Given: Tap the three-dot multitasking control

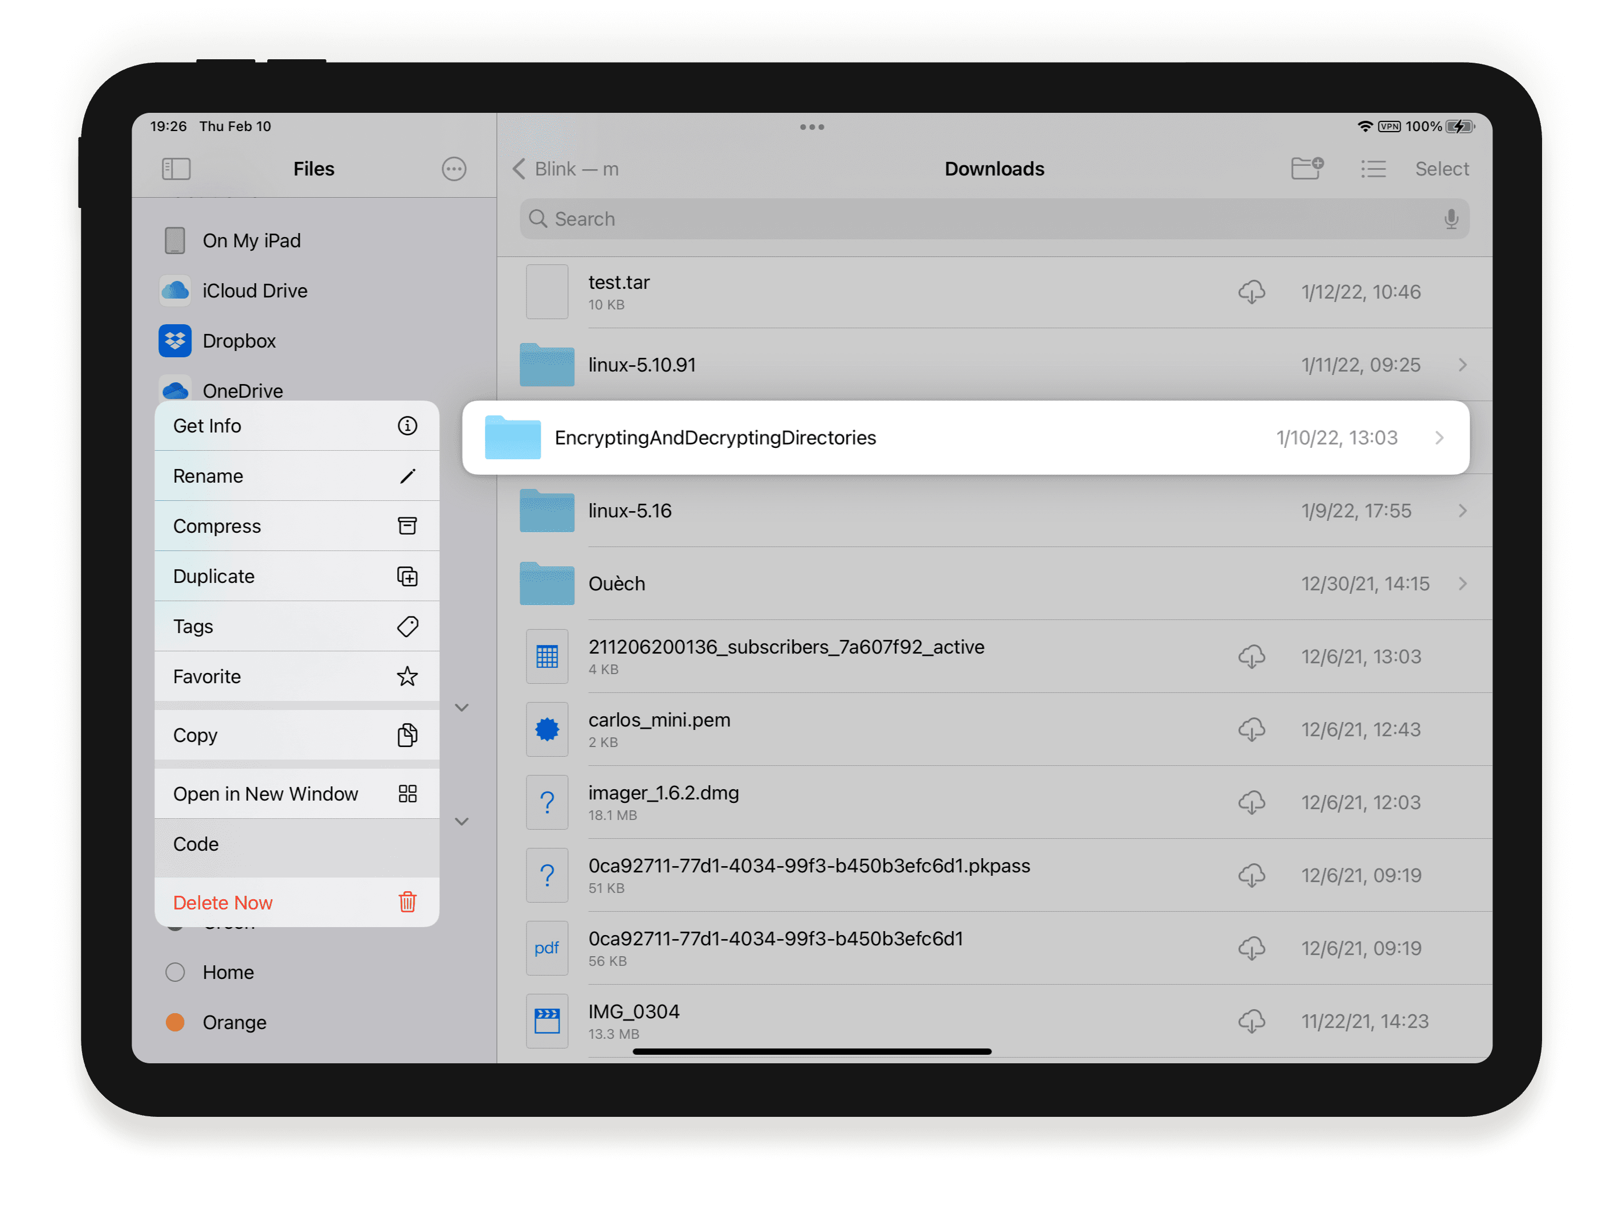Looking at the screenshot, I should (x=811, y=127).
